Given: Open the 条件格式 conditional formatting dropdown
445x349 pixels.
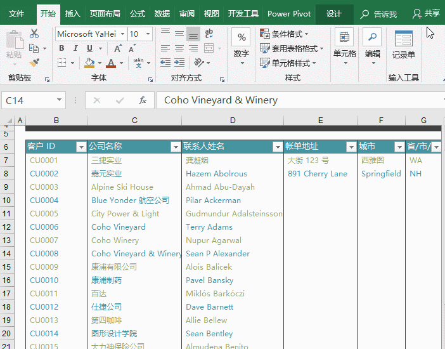Looking at the screenshot, I should click(284, 34).
